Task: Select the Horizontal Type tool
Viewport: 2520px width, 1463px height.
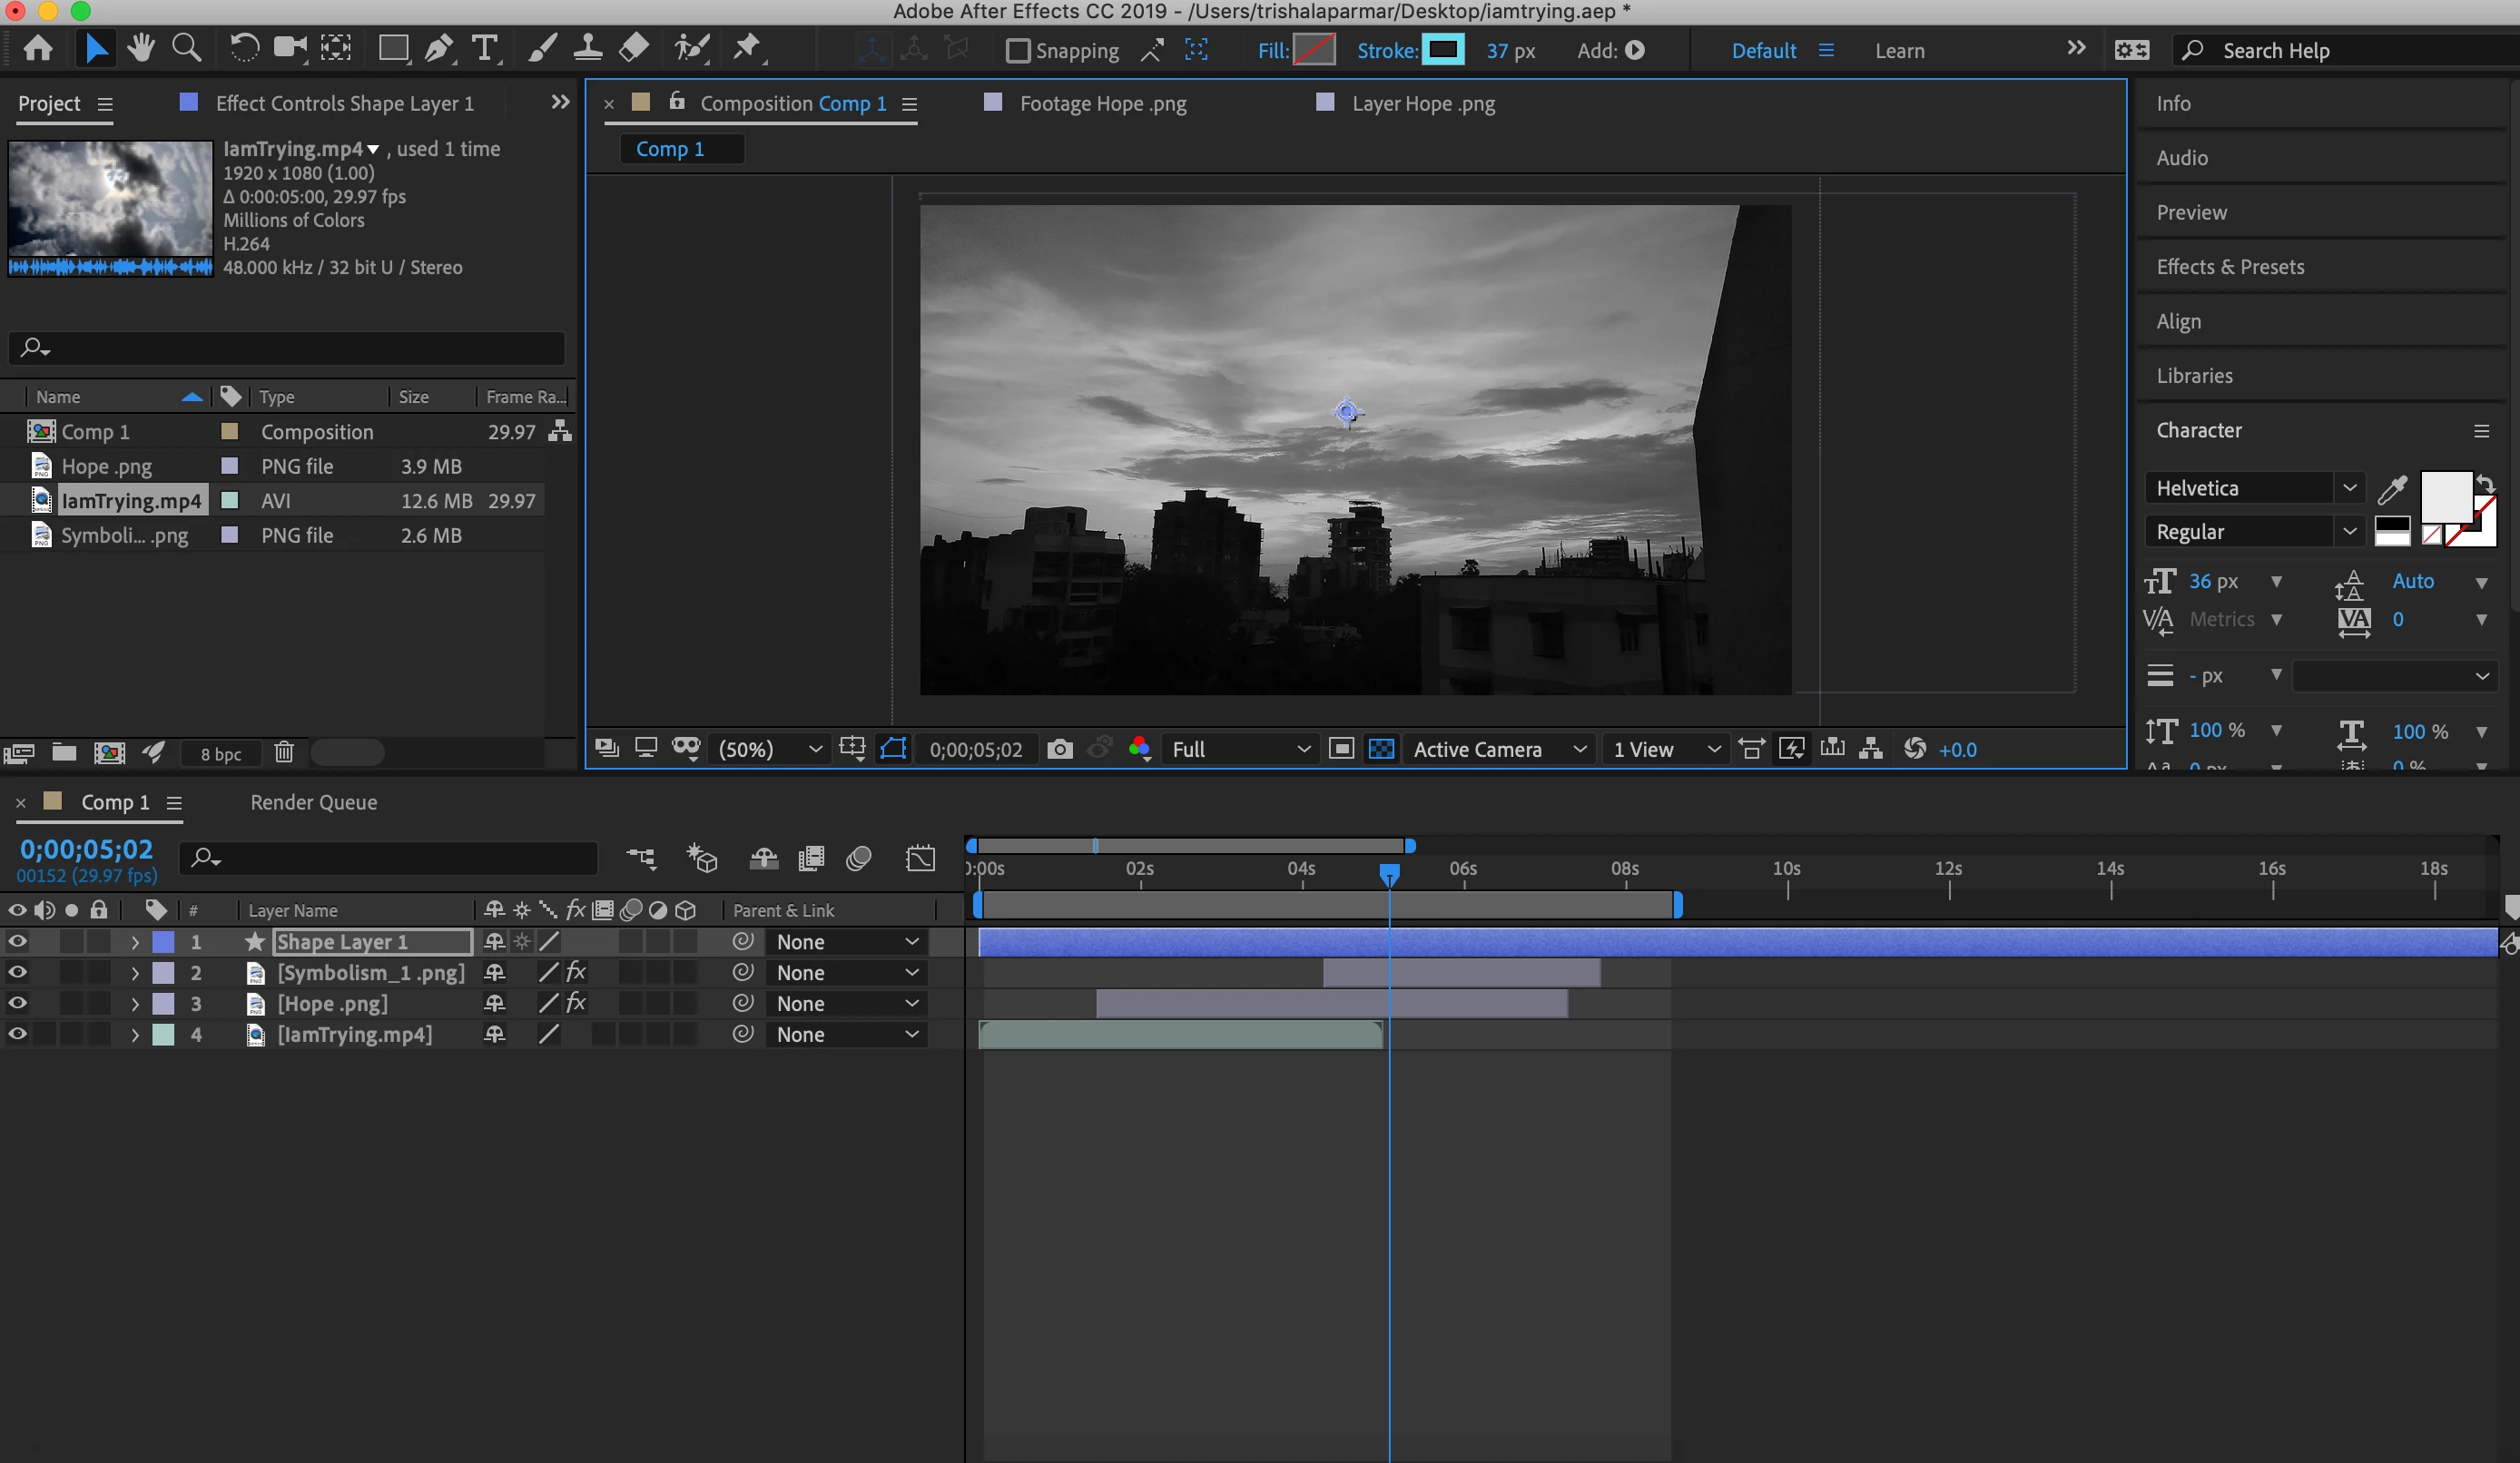Action: click(x=485, y=49)
